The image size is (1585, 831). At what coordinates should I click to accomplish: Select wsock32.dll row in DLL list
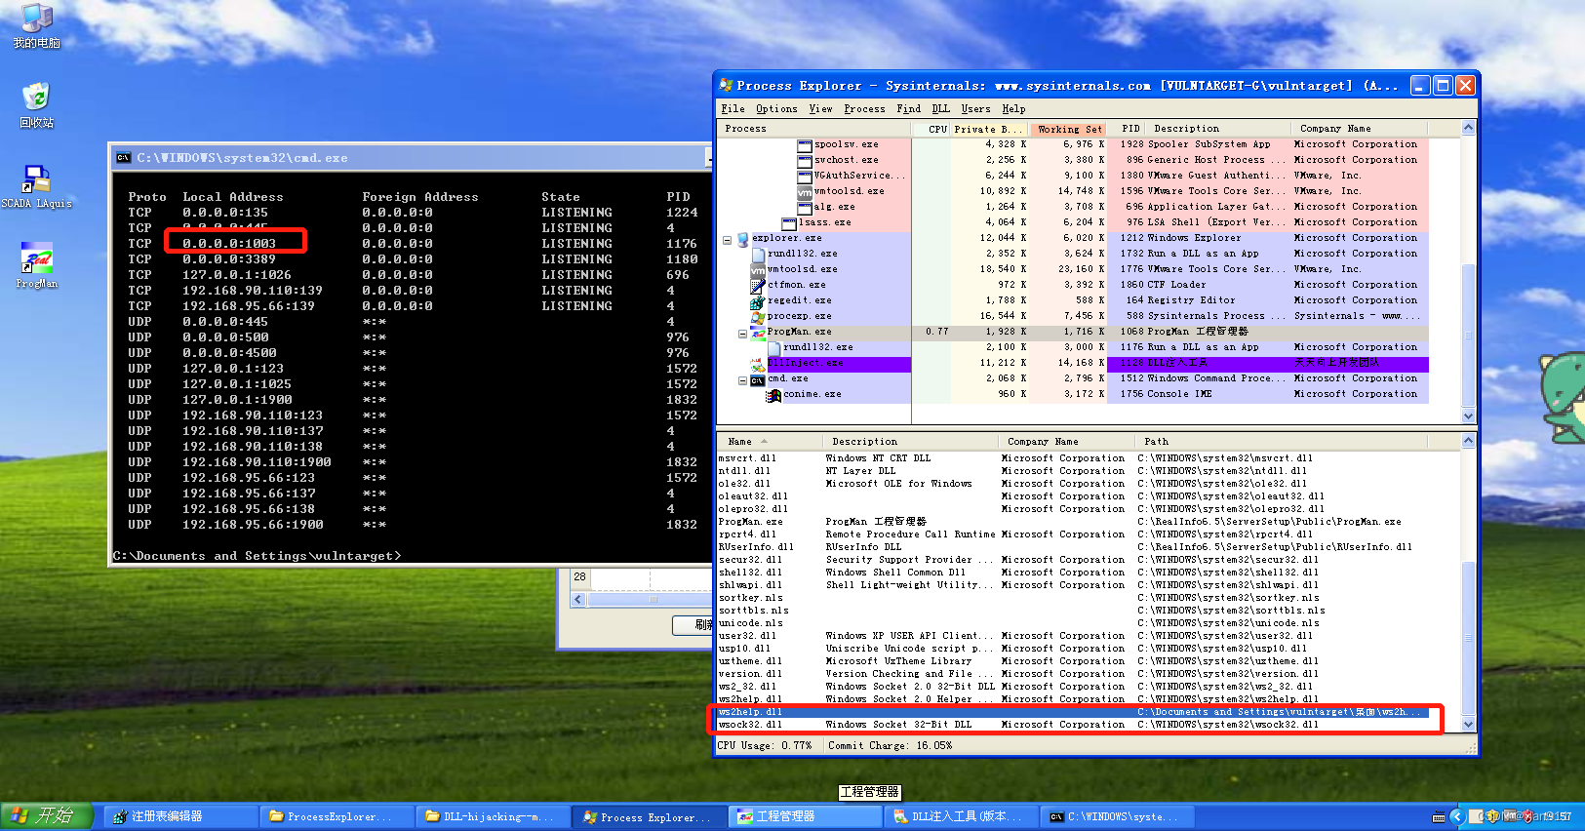tap(1073, 725)
